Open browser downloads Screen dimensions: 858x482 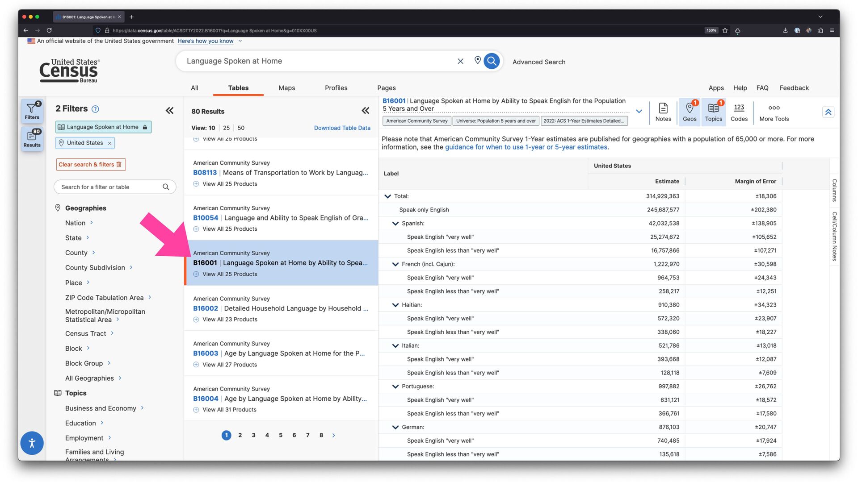pyautogui.click(x=785, y=30)
